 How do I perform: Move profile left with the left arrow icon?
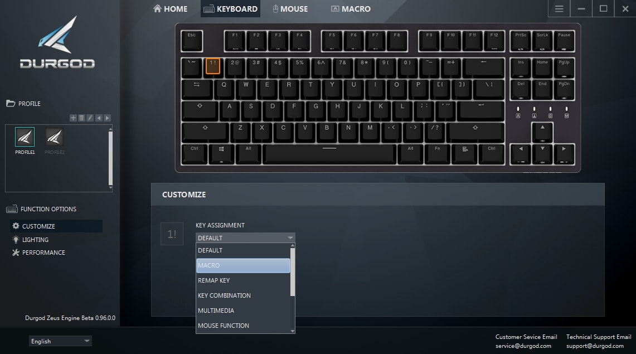99,118
